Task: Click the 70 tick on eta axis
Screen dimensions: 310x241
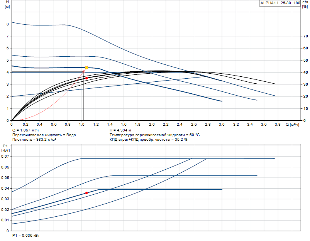Action: click(x=305, y=36)
